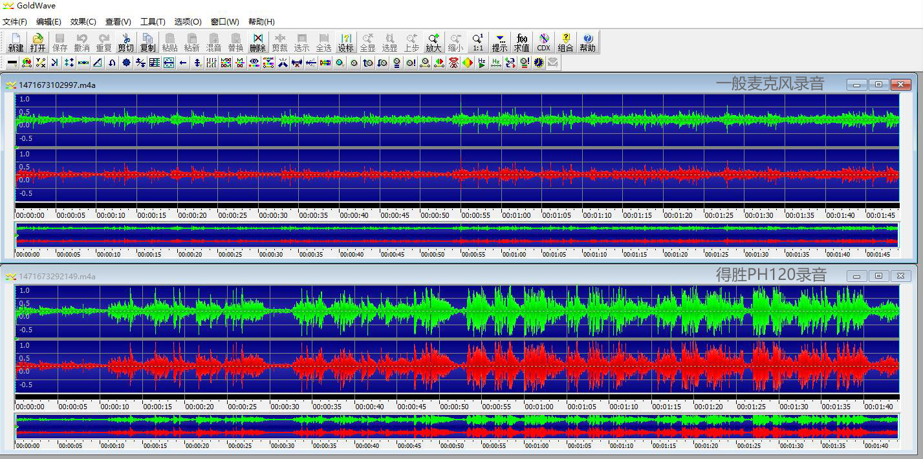Open the 文件(F) menu
This screenshot has width=923, height=459.
pyautogui.click(x=15, y=22)
